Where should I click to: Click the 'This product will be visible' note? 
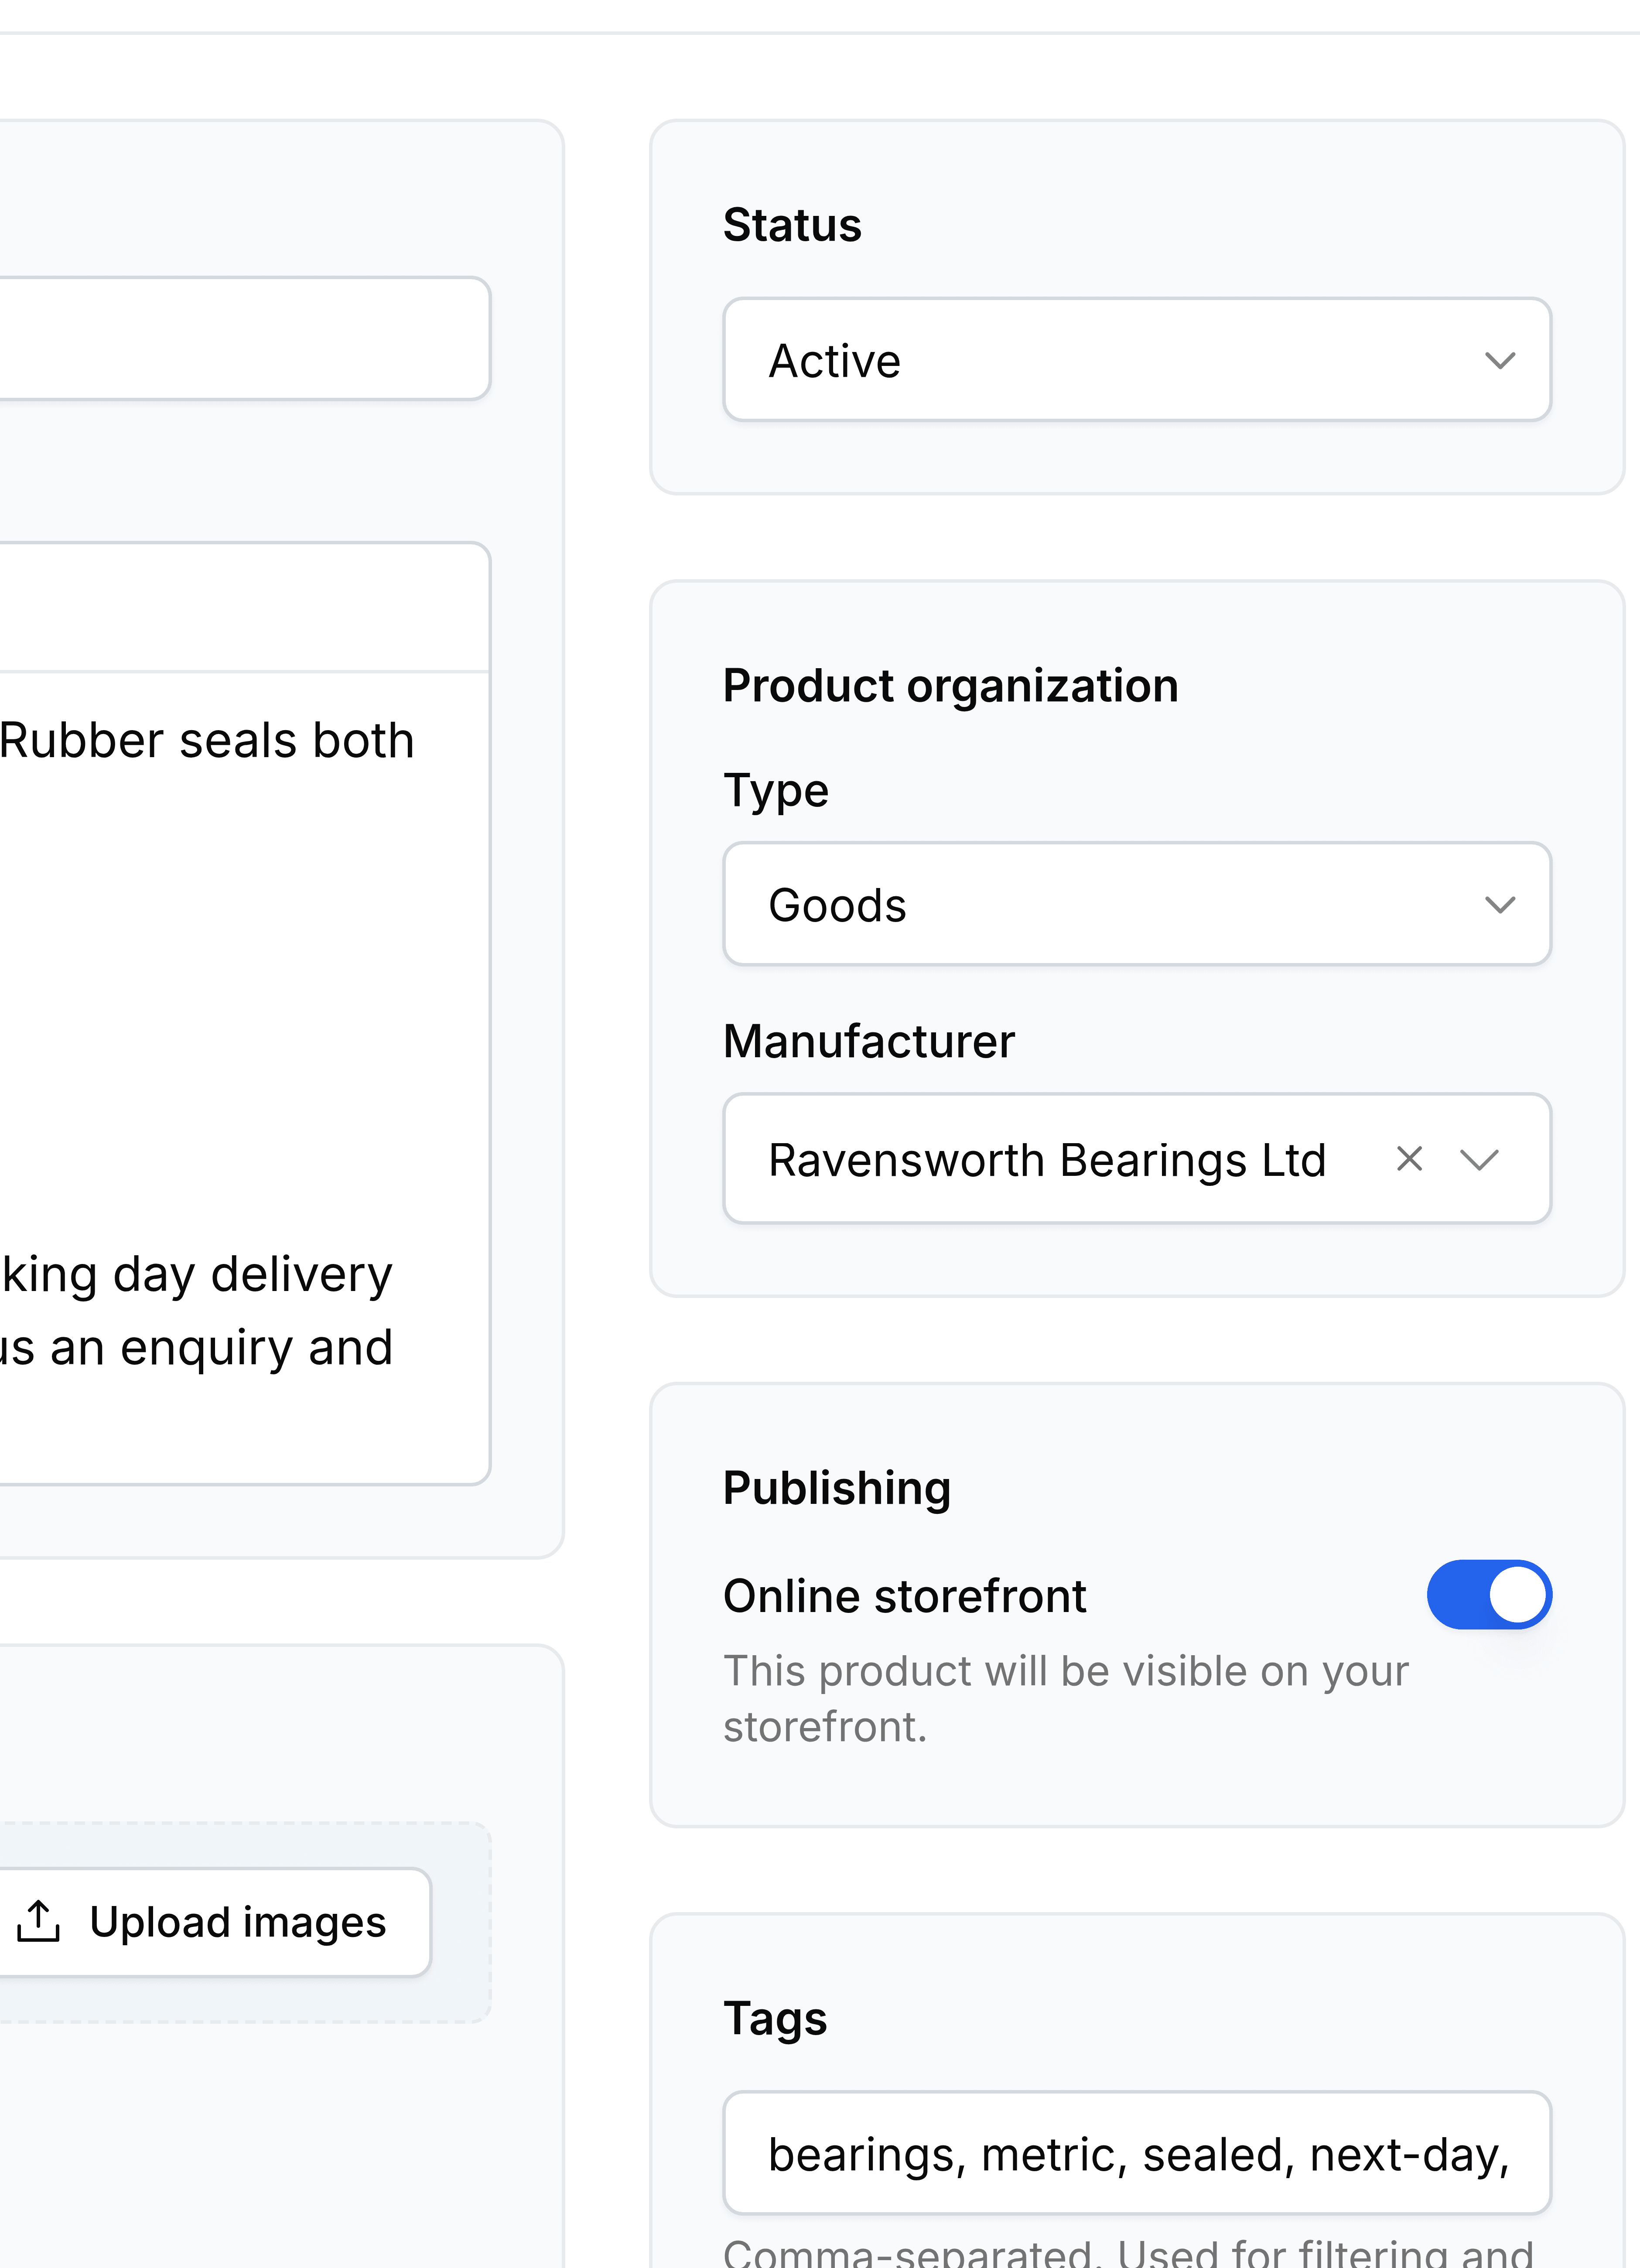1066,1699
